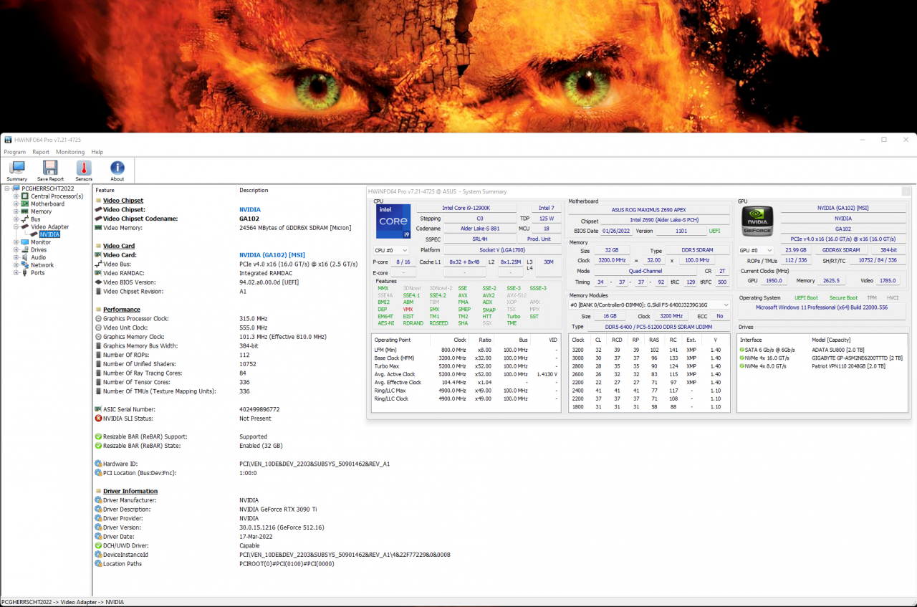Image resolution: width=917 pixels, height=607 pixels.
Task: Click the Drives icon in the tree
Action: [x=25, y=249]
